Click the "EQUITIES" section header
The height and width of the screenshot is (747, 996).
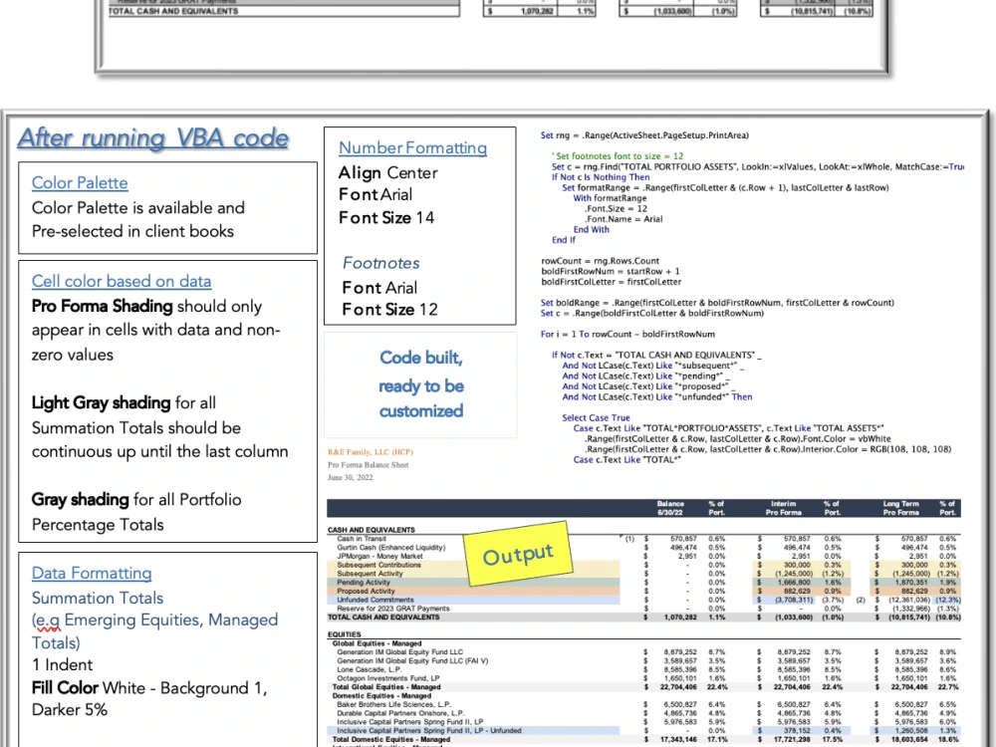tap(345, 634)
